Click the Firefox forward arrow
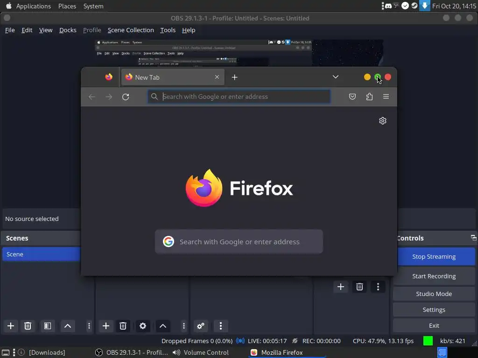The height and width of the screenshot is (358, 478). tap(108, 97)
